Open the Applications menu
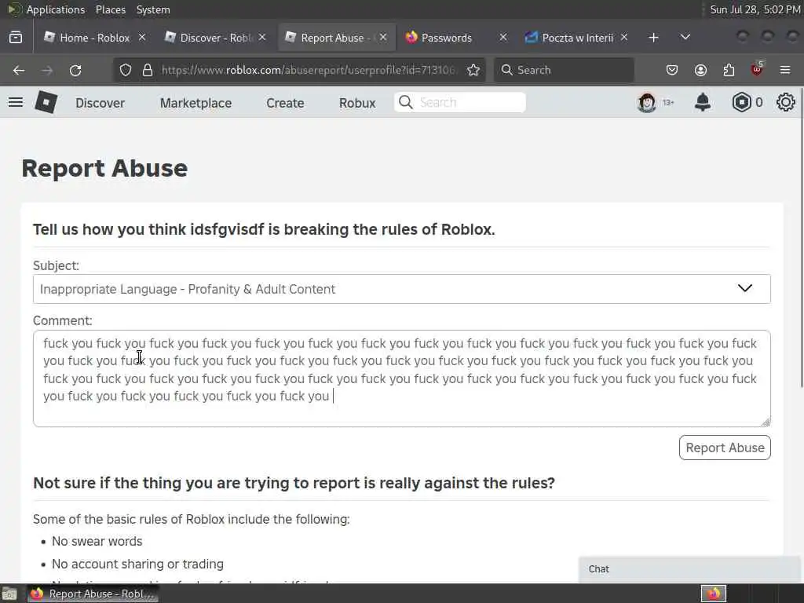804x603 pixels. coord(56,9)
